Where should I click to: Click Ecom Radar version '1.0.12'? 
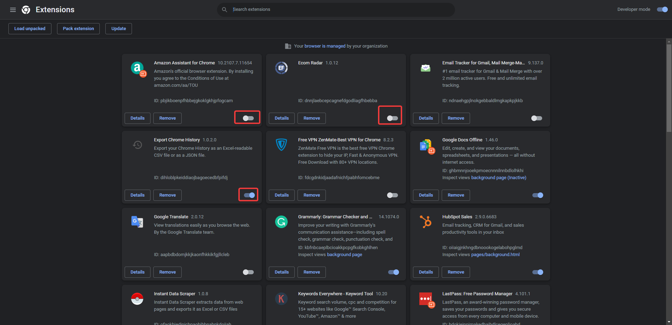(x=332, y=63)
